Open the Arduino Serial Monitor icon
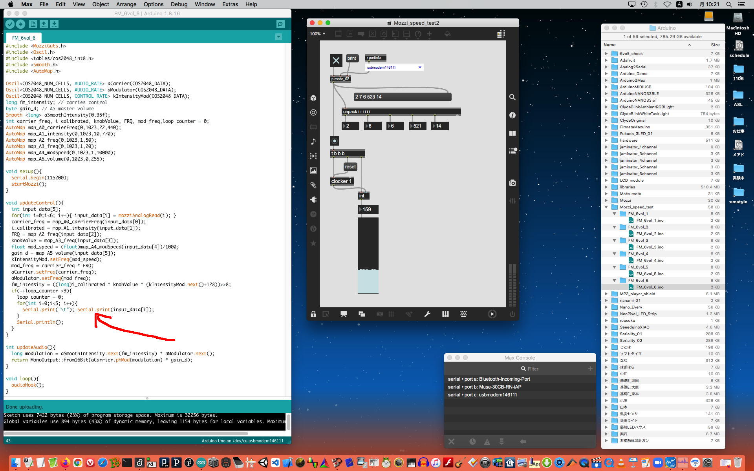This screenshot has width=754, height=471. (280, 24)
